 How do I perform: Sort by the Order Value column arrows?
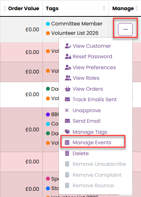coord(5,8)
